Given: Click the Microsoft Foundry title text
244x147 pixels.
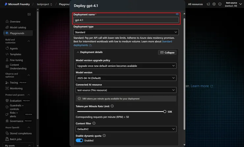Looking at the screenshot, I should (x=19, y=4).
